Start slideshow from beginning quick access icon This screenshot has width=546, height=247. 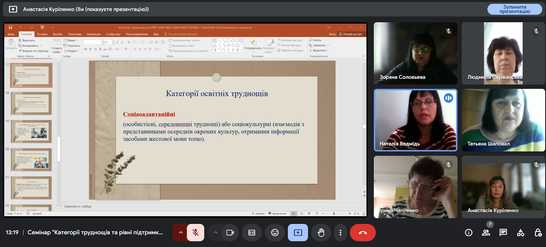point(42,27)
